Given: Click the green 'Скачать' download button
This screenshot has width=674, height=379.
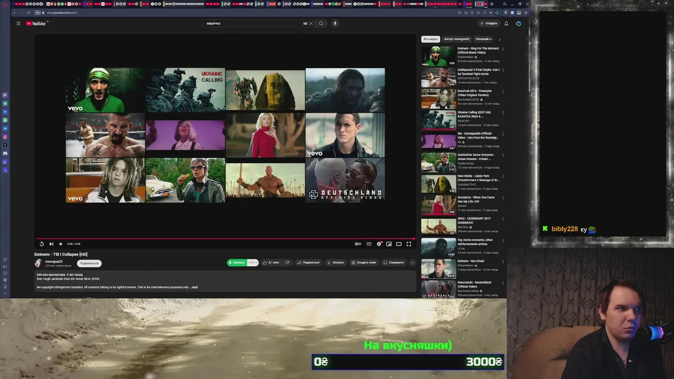Looking at the screenshot, I should 236,262.
